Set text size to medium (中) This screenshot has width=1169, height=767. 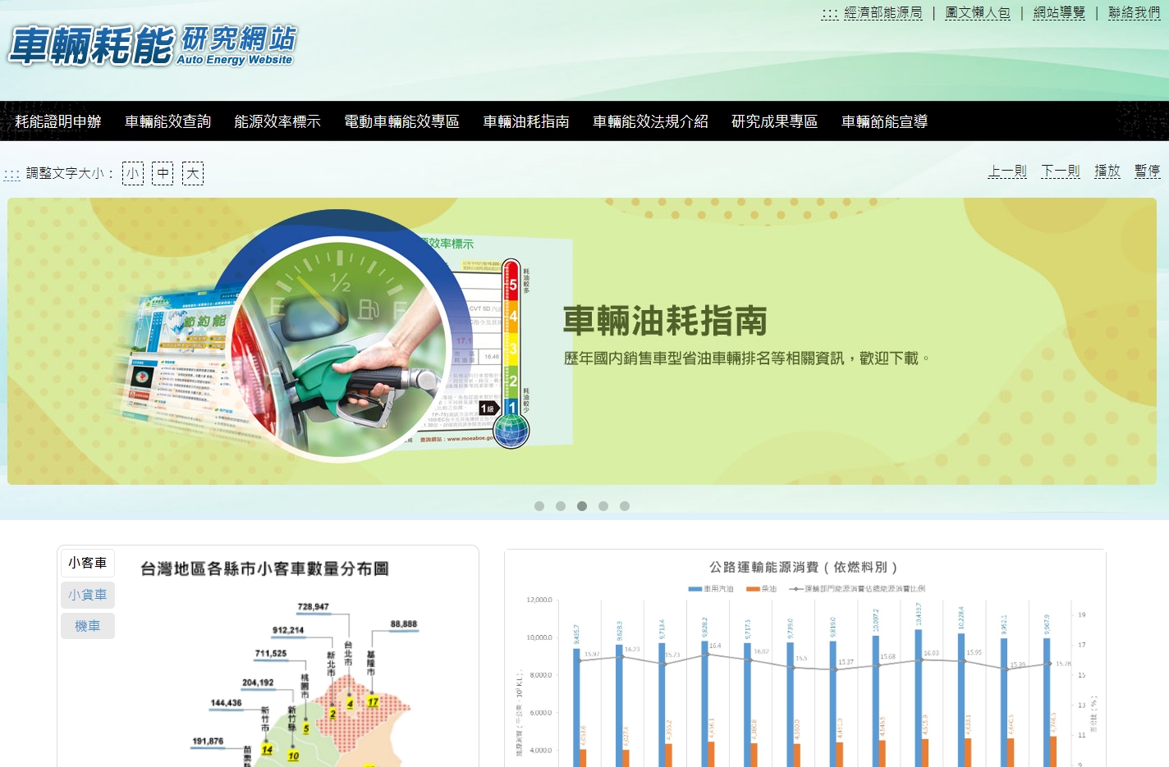coord(163,173)
